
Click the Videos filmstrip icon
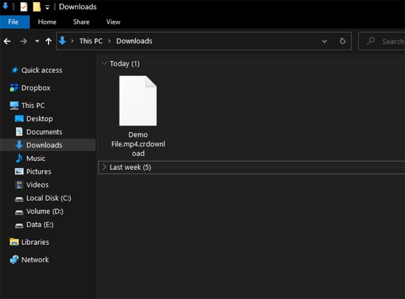[19, 184]
